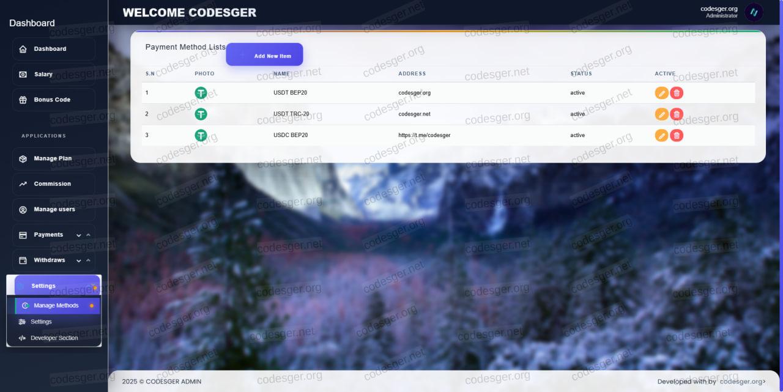The height and width of the screenshot is (392, 783).
Task: Click the Add New Item button
Action: pyautogui.click(x=264, y=55)
